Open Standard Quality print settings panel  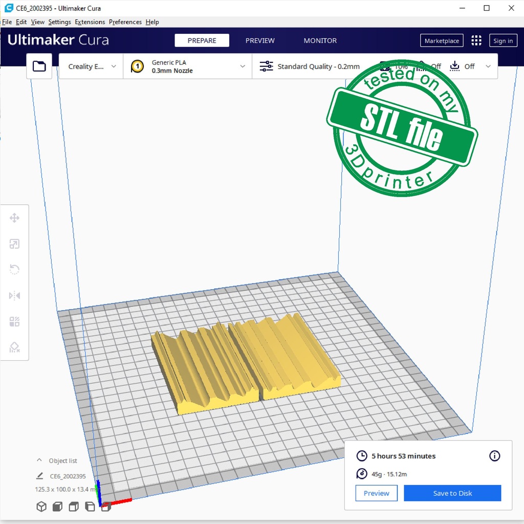click(317, 67)
